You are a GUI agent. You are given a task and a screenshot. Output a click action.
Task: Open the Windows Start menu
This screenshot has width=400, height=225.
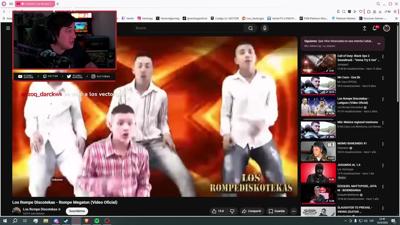pos(5,221)
